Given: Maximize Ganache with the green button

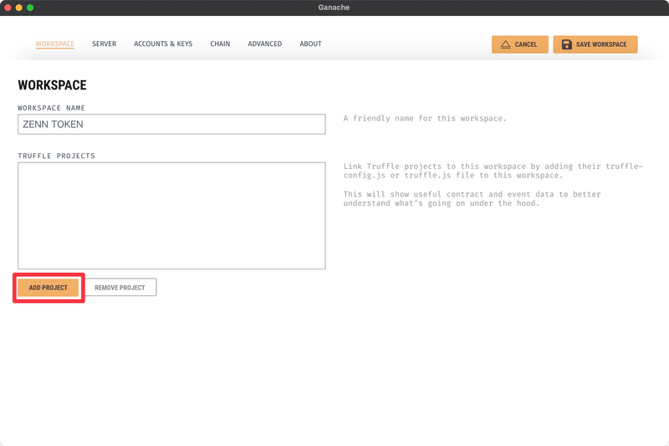Looking at the screenshot, I should tap(30, 8).
